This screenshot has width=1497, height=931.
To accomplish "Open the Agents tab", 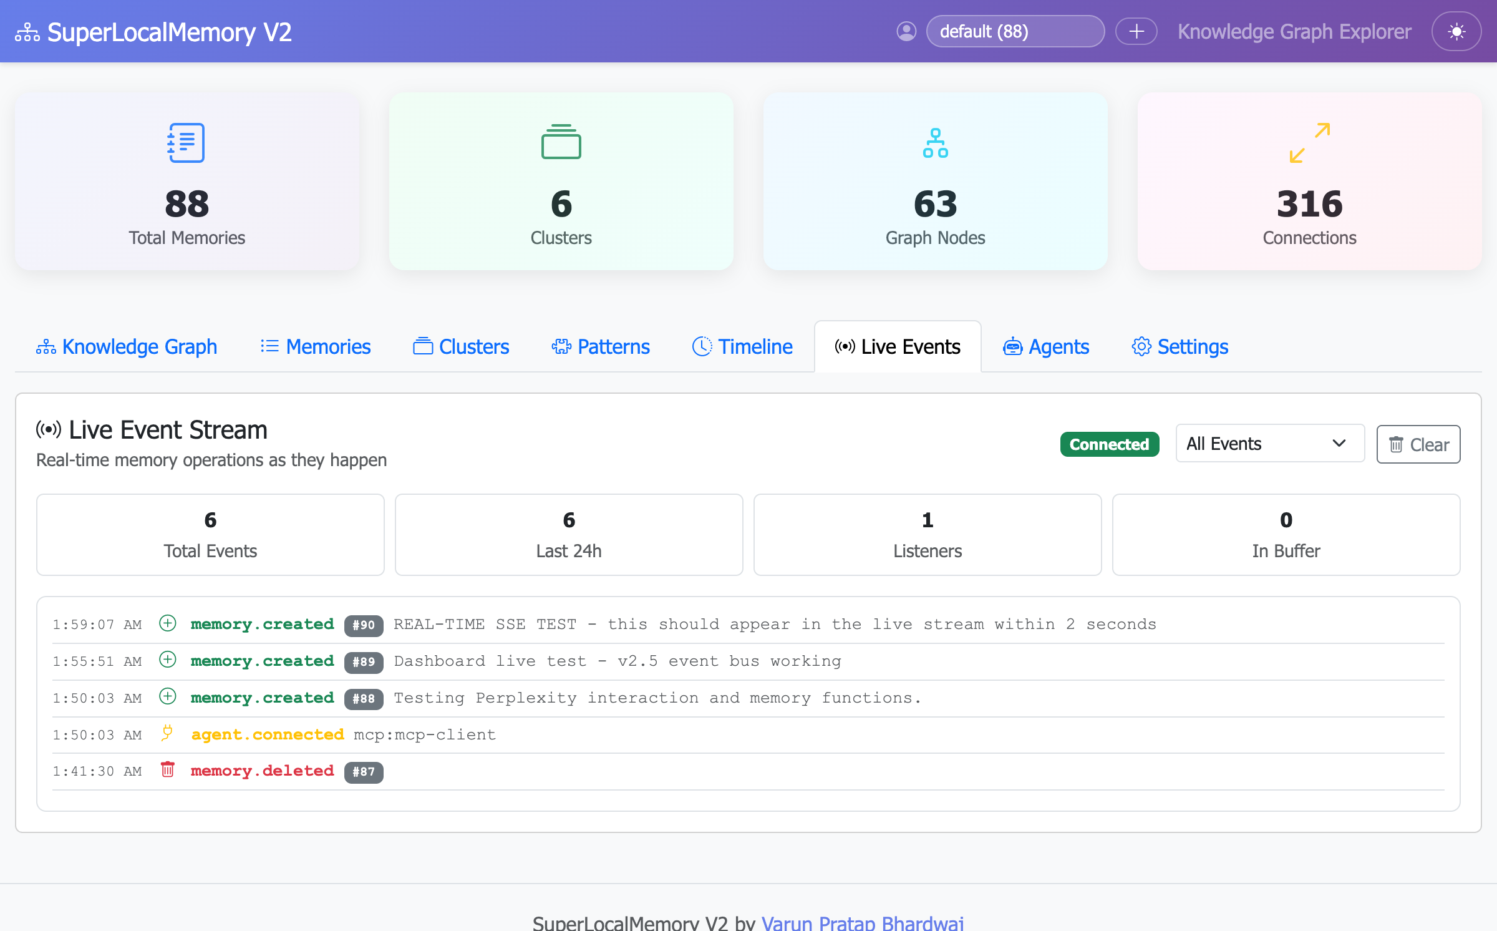I will pos(1045,346).
